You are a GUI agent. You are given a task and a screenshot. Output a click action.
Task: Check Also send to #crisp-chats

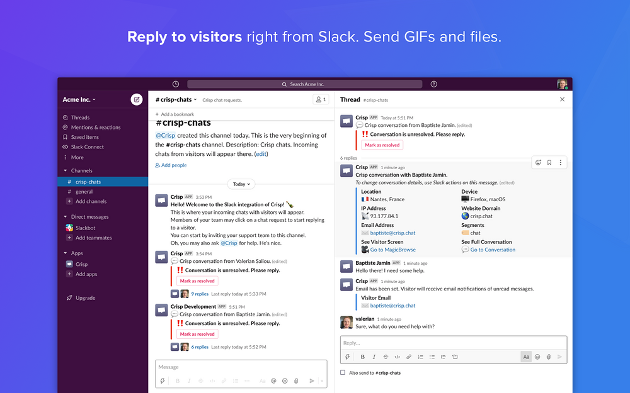tap(343, 372)
